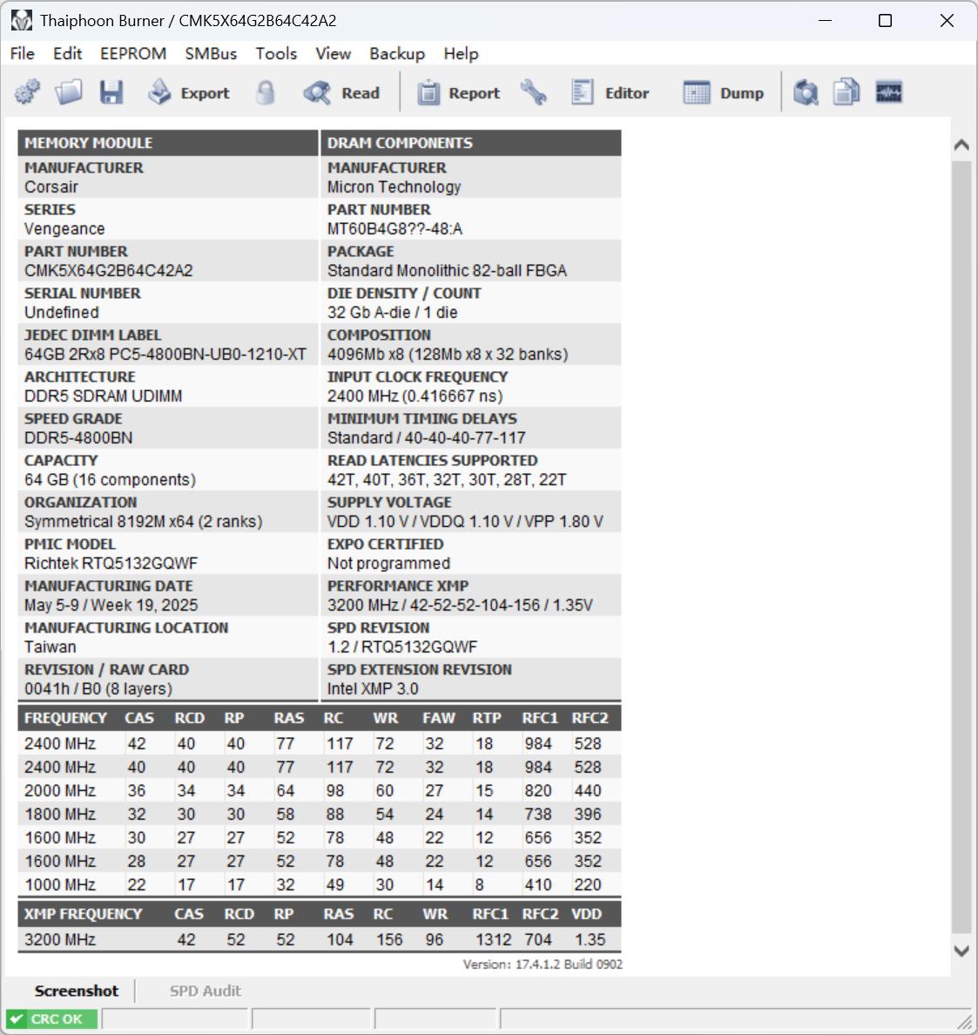
Task: Click 64 GB (16 components) capacity value
Action: 110,480
